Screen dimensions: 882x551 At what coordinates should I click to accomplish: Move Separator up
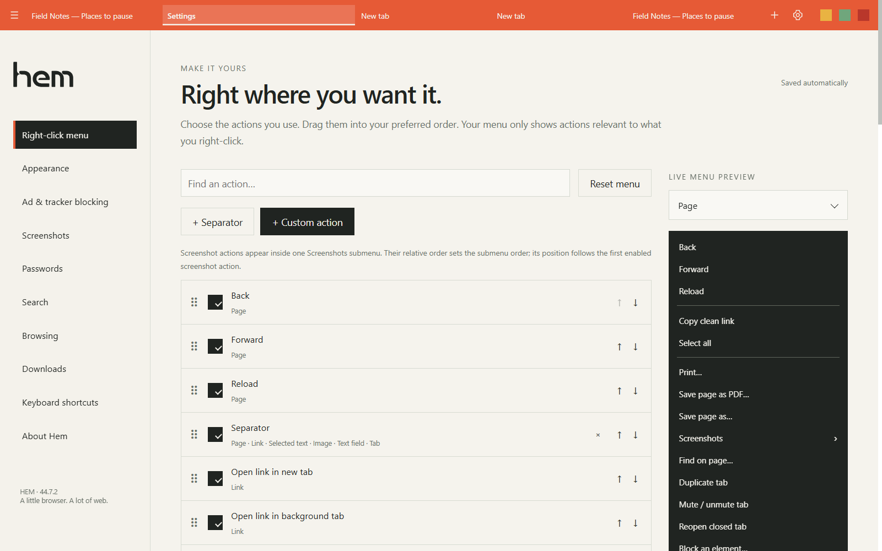coord(620,435)
